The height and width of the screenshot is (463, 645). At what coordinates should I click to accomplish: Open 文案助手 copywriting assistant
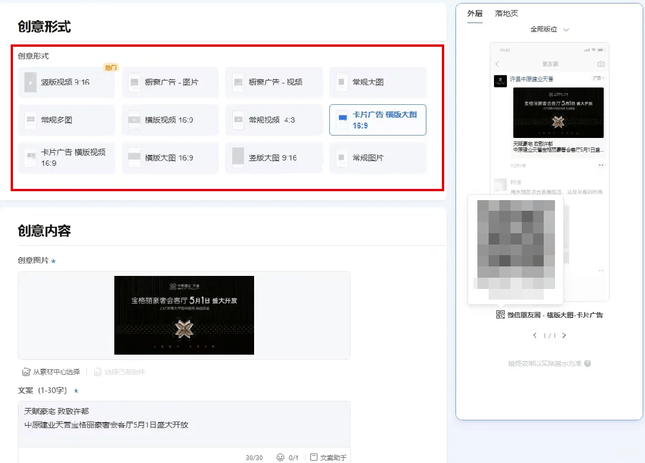pos(329,458)
